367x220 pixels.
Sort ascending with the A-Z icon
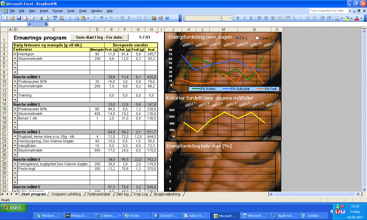[x=139, y=18]
